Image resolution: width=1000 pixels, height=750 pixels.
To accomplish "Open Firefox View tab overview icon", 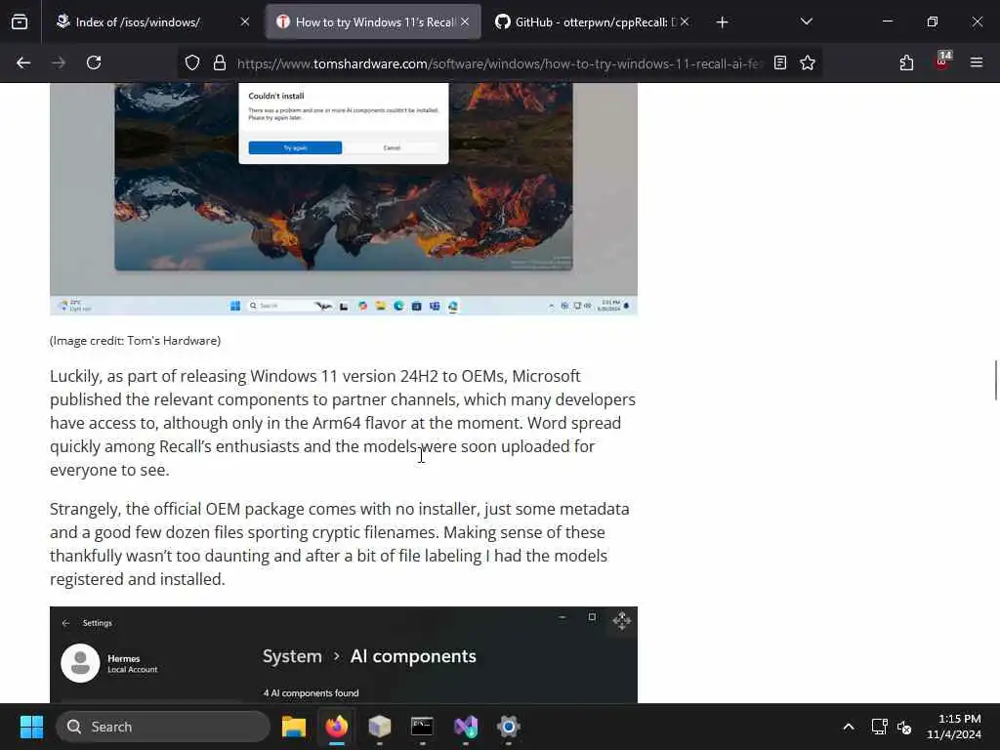I will [x=20, y=22].
